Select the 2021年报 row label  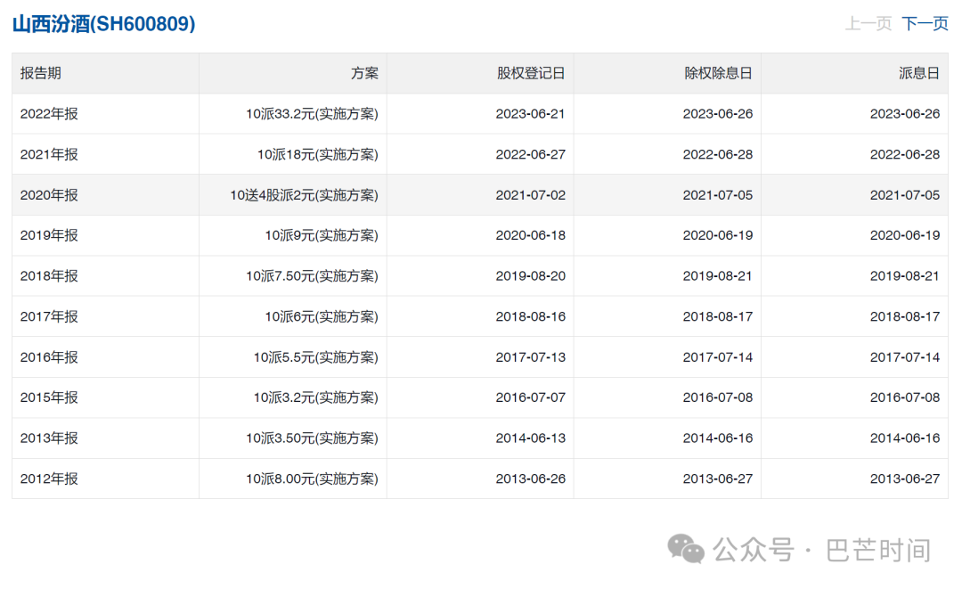49,155
